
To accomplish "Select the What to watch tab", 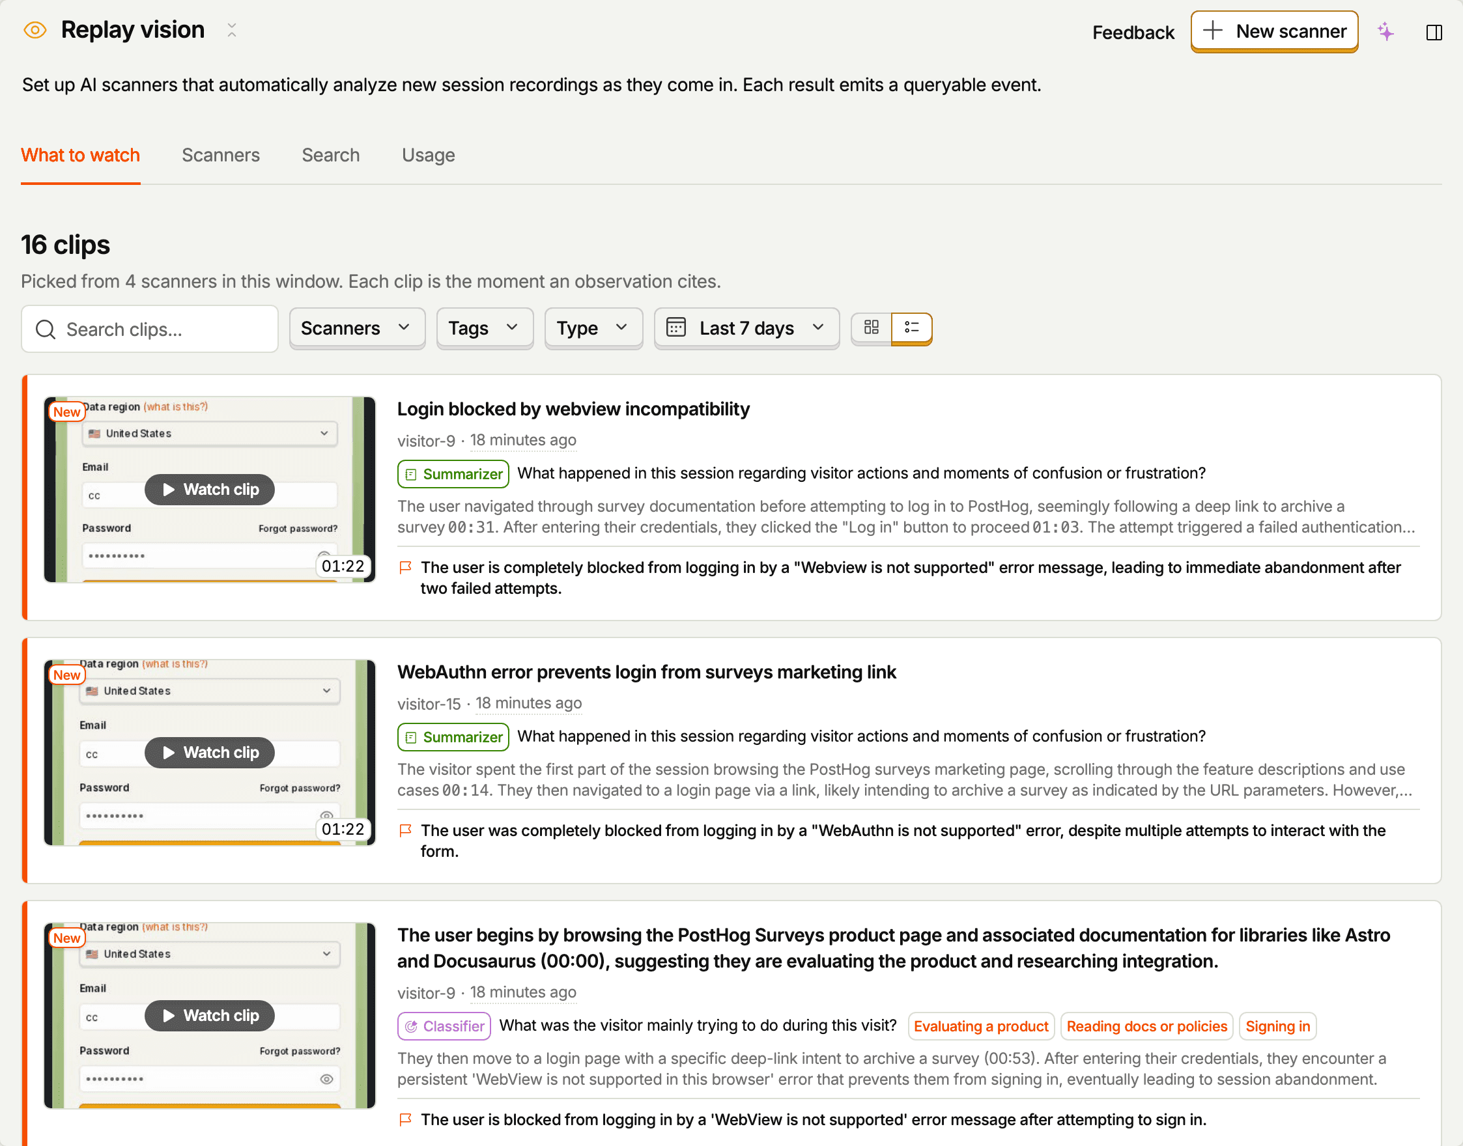I will 81,155.
